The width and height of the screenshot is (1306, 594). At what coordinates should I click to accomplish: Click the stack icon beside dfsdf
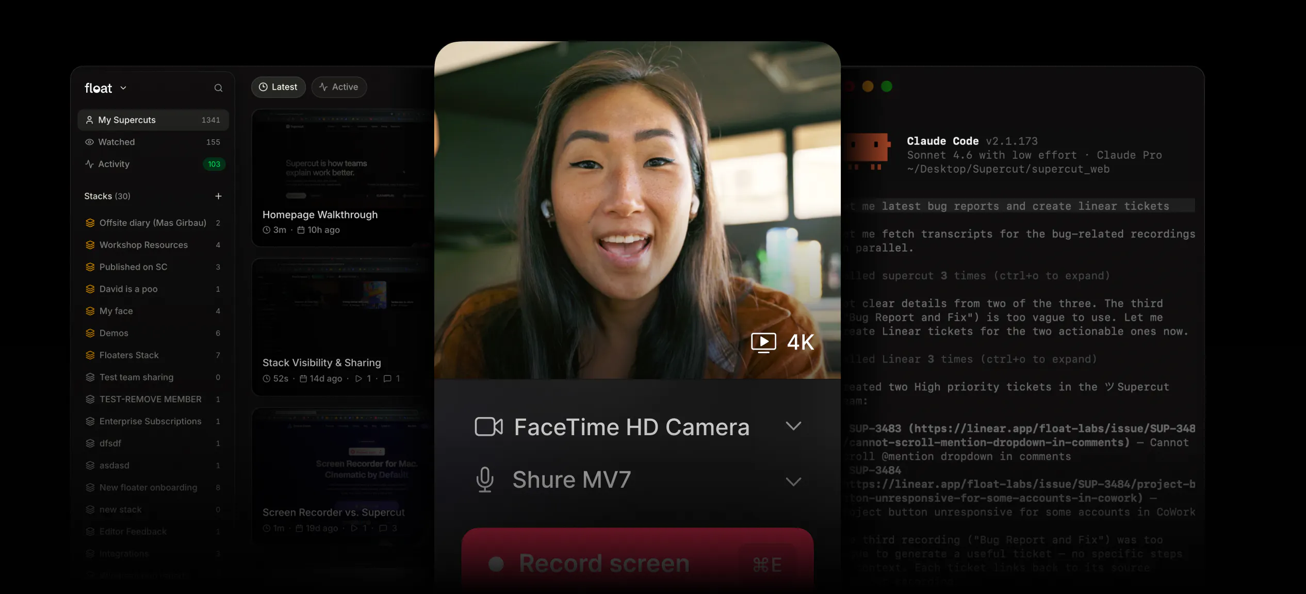point(90,443)
